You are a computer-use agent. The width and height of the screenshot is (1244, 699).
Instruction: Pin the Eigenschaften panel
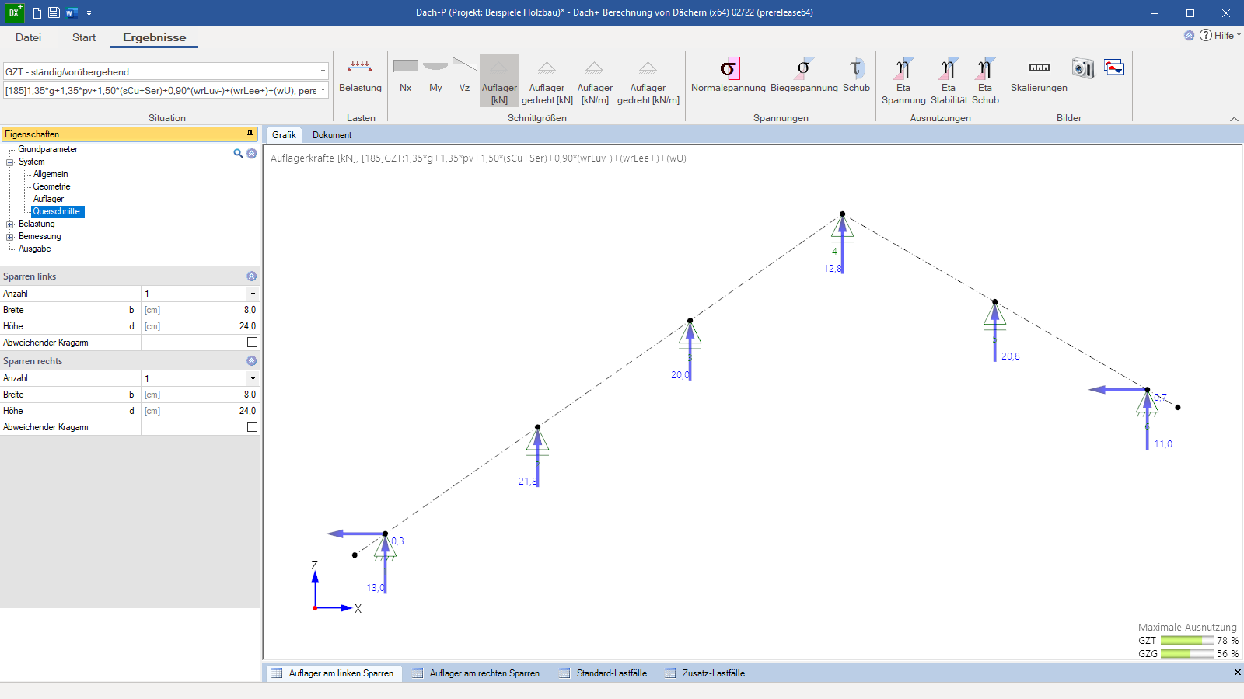[x=250, y=134]
